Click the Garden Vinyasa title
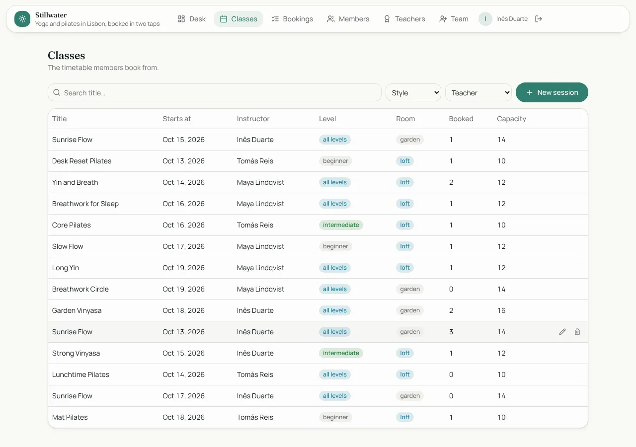This screenshot has height=447, width=636. (77, 310)
